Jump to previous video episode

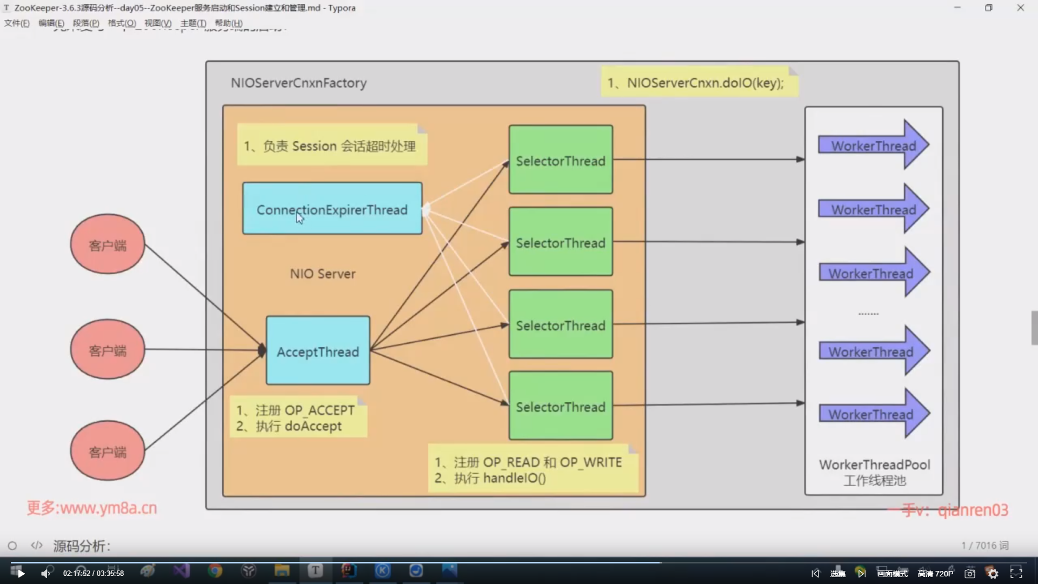[x=815, y=573]
